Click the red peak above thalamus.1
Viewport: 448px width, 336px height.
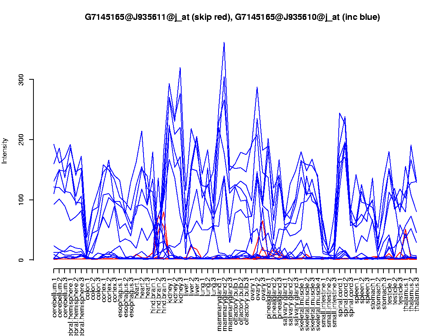(x=406, y=229)
